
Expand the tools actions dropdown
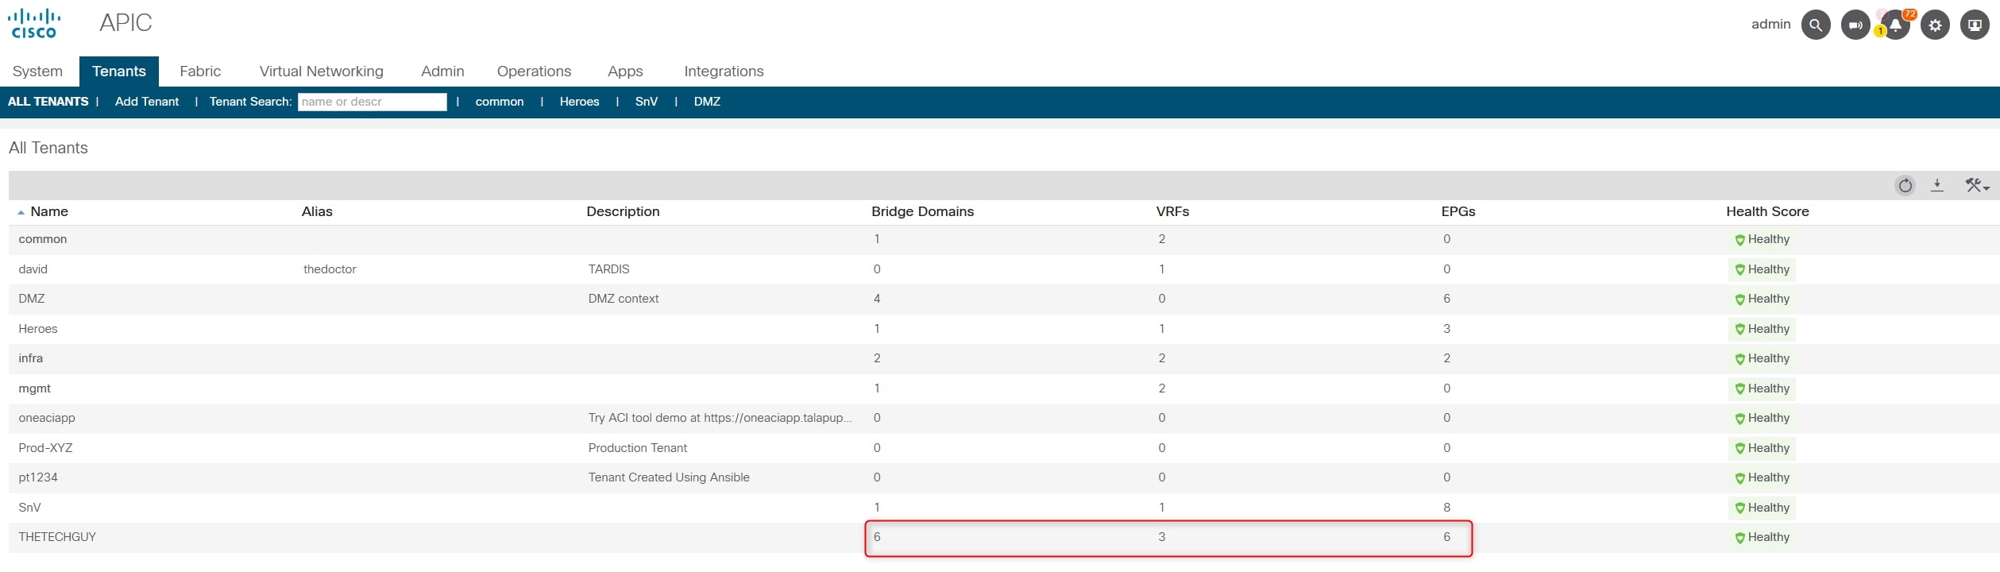(x=1976, y=186)
